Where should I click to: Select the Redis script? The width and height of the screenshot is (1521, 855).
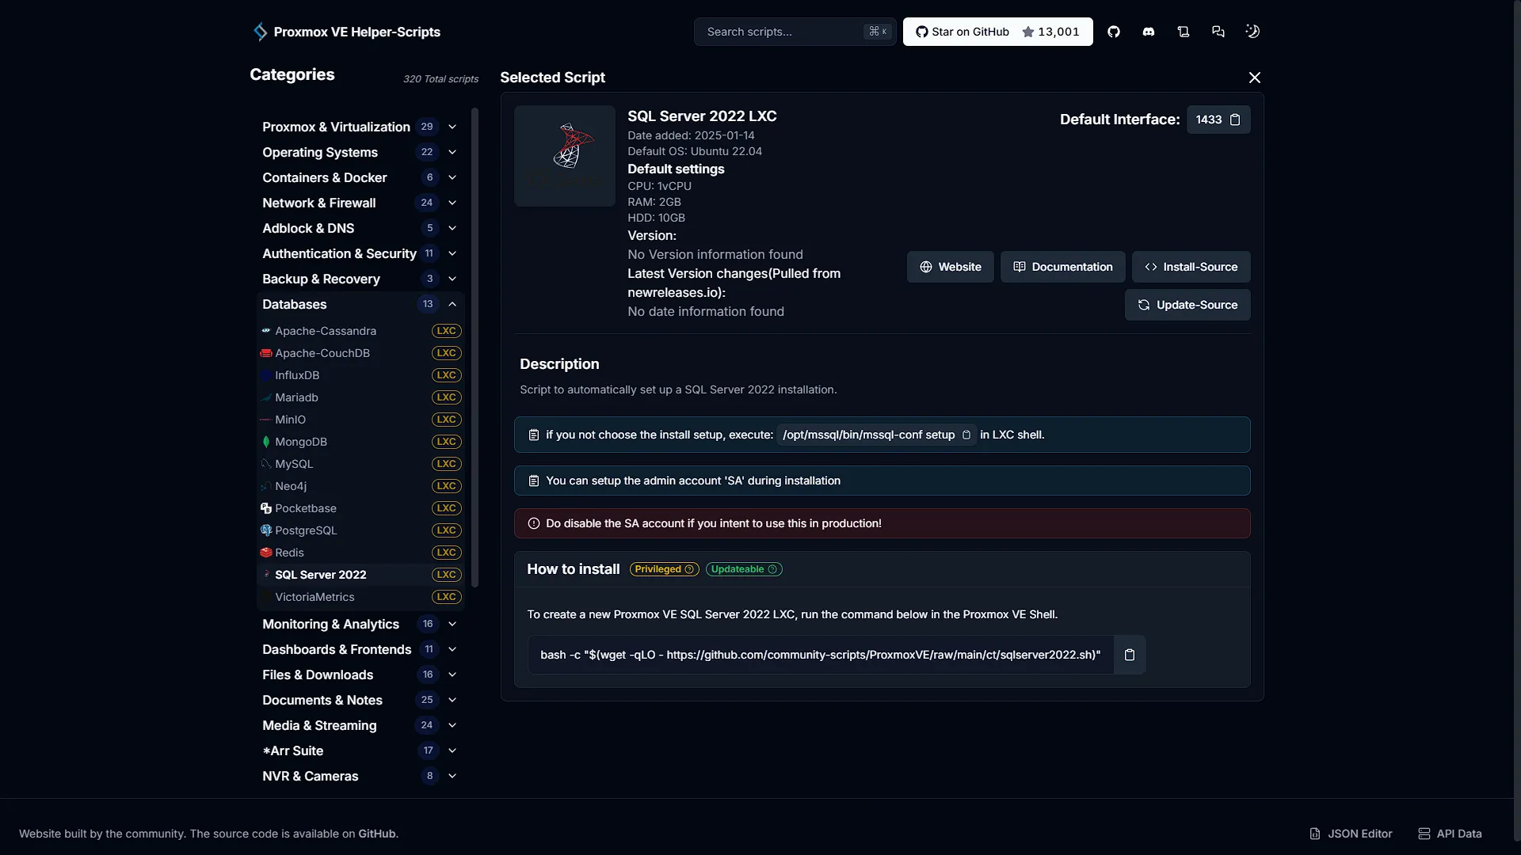[360, 553]
